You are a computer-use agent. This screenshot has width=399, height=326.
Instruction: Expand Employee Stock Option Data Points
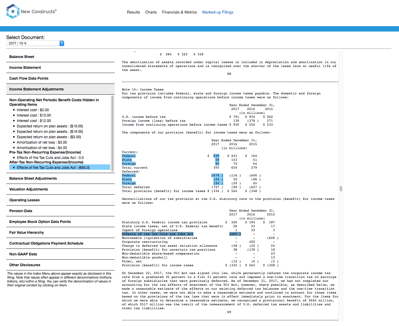60,222
